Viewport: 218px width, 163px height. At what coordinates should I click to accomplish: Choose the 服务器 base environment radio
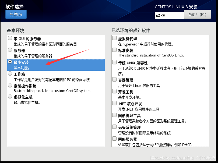point(10,50)
